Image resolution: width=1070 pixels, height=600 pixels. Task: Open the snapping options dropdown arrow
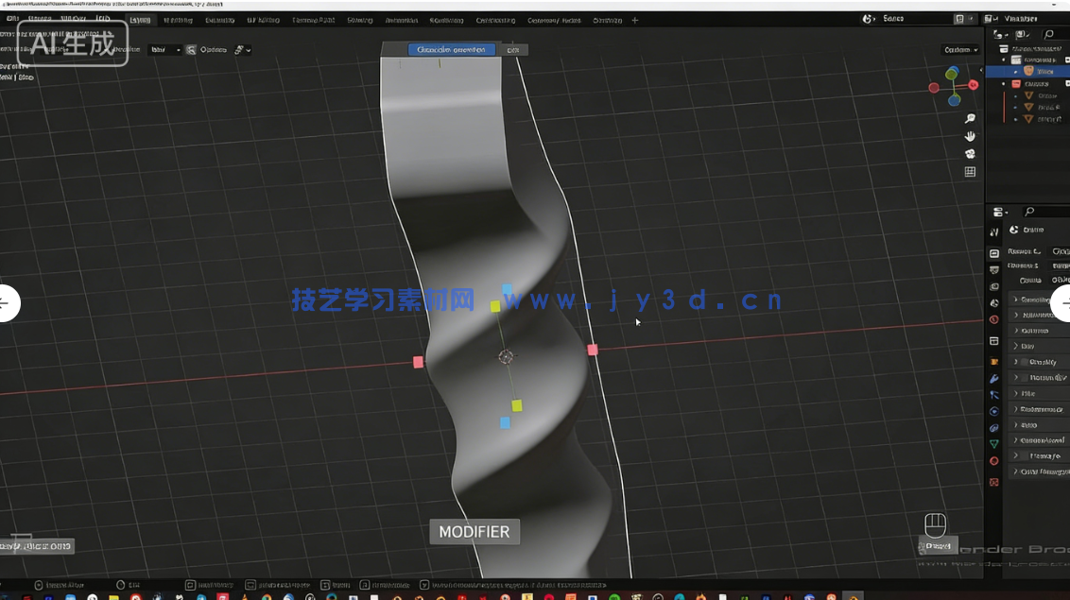point(248,50)
